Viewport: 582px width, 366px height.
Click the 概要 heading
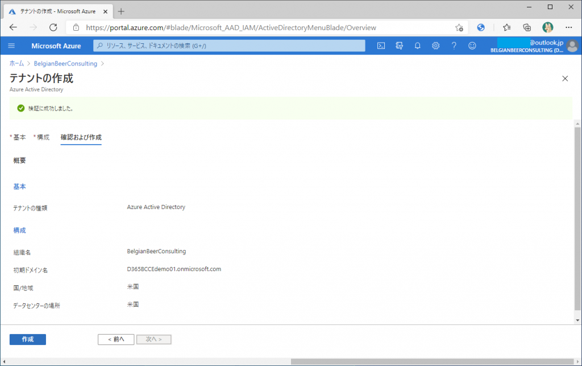[x=20, y=161]
